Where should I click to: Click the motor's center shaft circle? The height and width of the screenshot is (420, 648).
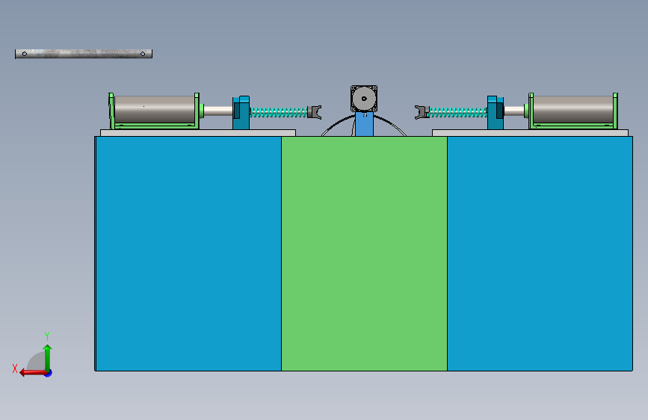[364, 99]
